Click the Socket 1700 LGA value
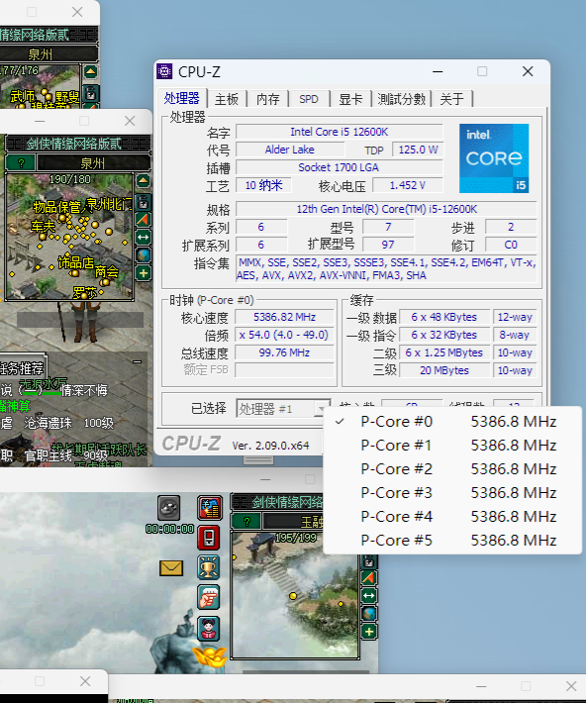586x703 pixels. [x=339, y=167]
